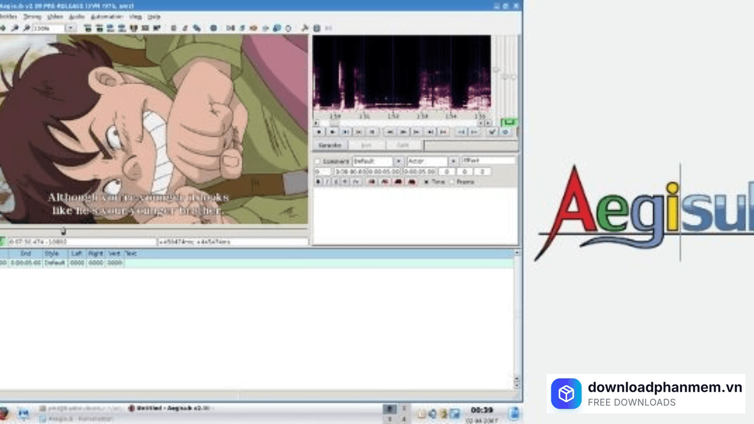This screenshot has width=754, height=424.
Task: Tick the Comment checkbox
Action: (318, 161)
